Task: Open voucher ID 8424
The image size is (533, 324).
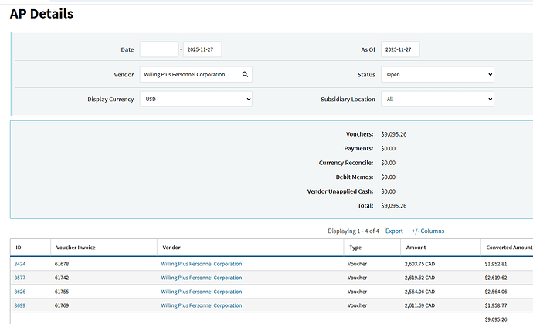Action: [x=20, y=264]
